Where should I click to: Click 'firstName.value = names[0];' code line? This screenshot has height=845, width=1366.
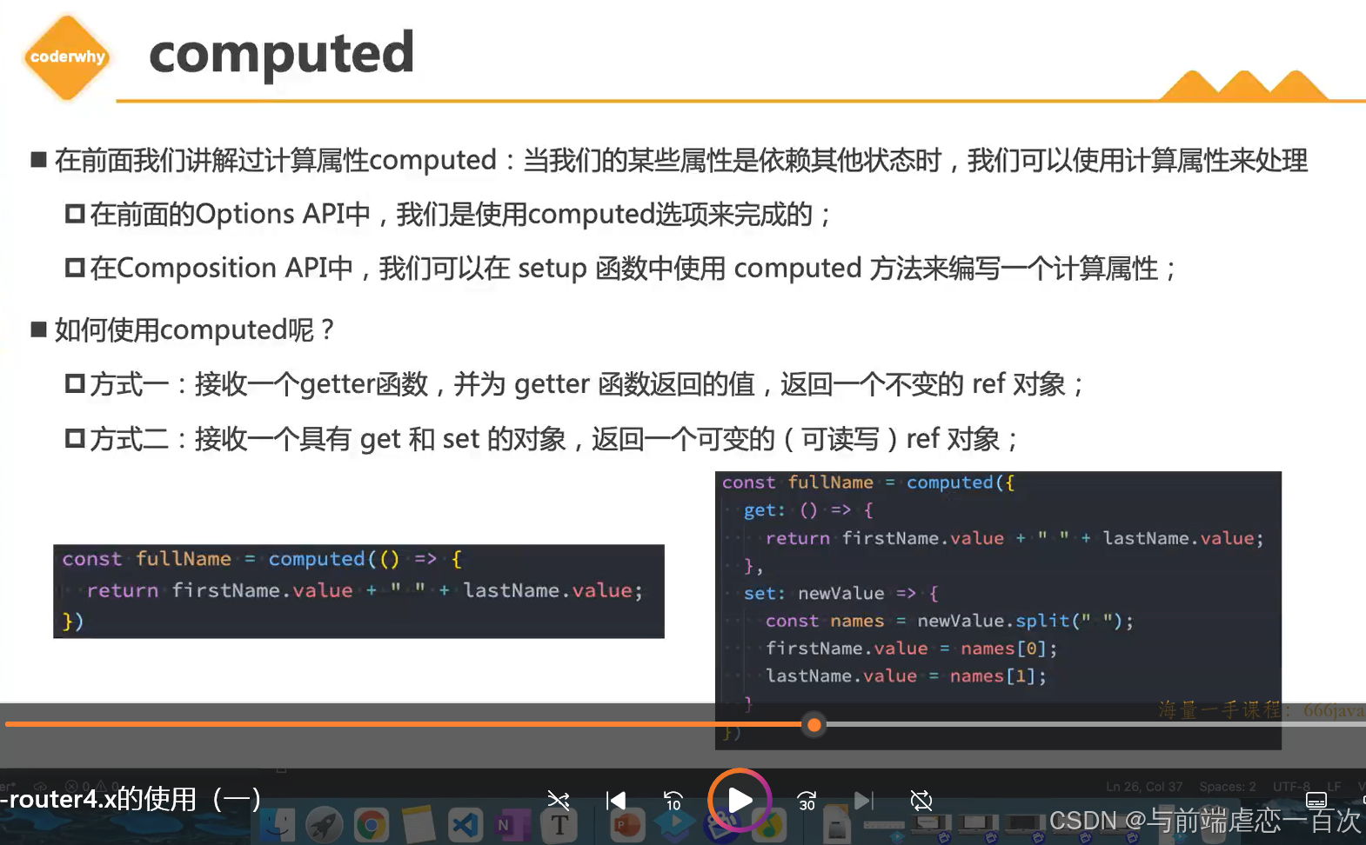(912, 649)
